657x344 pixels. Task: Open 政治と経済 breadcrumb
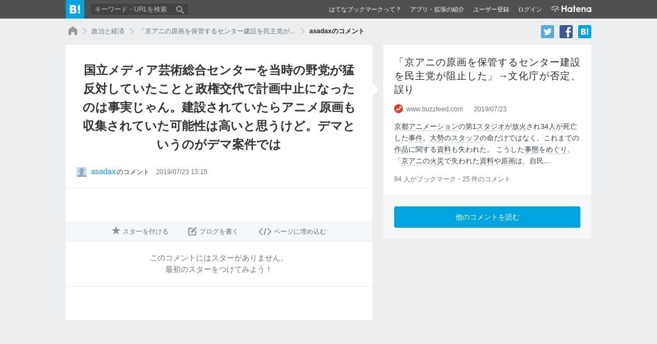[108, 31]
